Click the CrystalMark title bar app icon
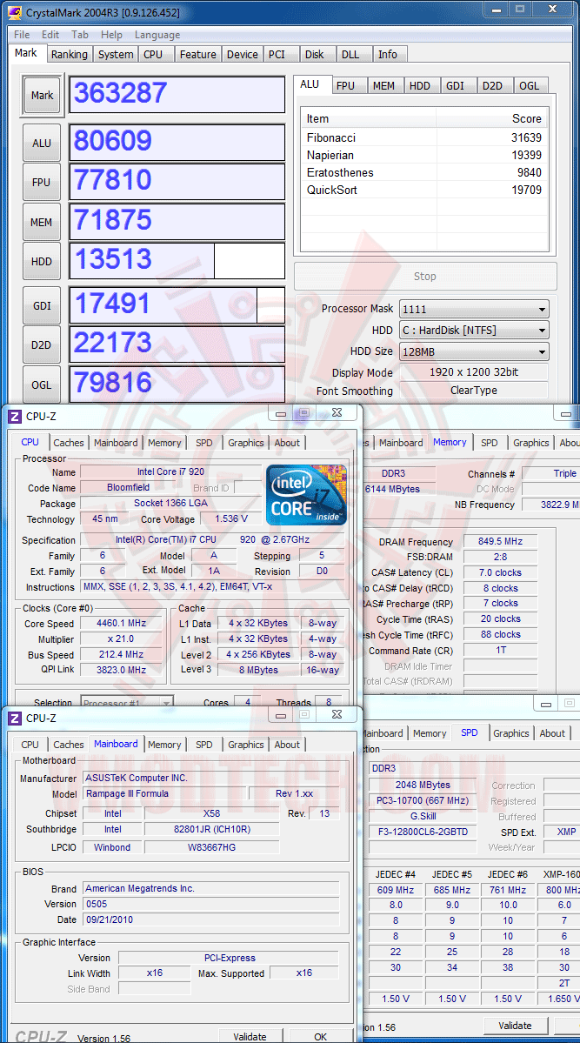580x1043 pixels. click(14, 13)
